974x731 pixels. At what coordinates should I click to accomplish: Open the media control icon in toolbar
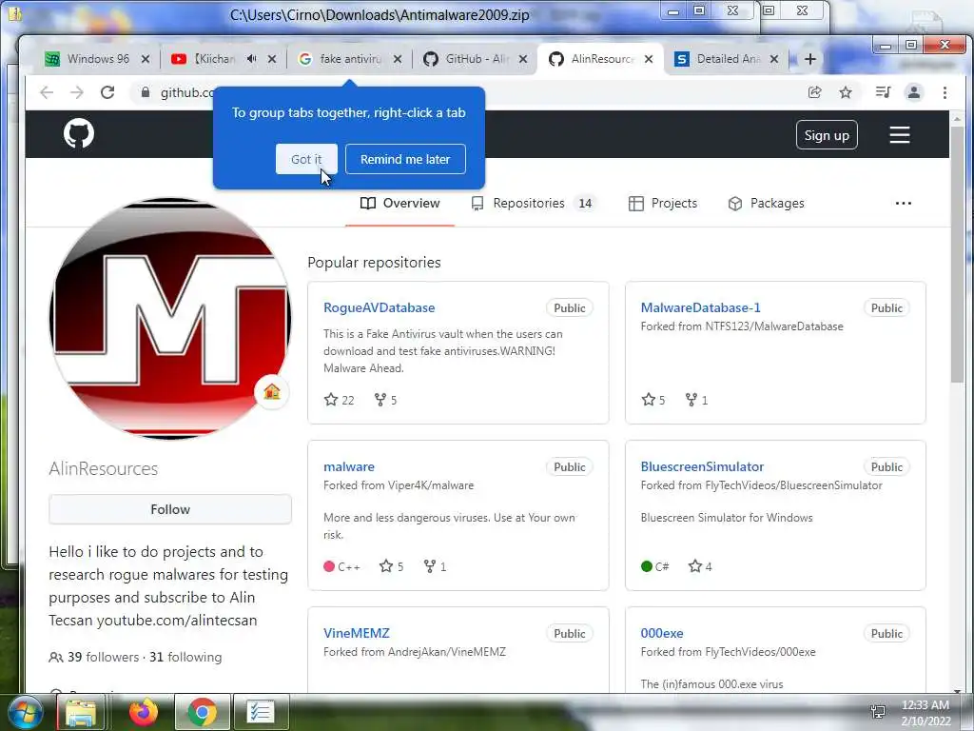coord(883,92)
